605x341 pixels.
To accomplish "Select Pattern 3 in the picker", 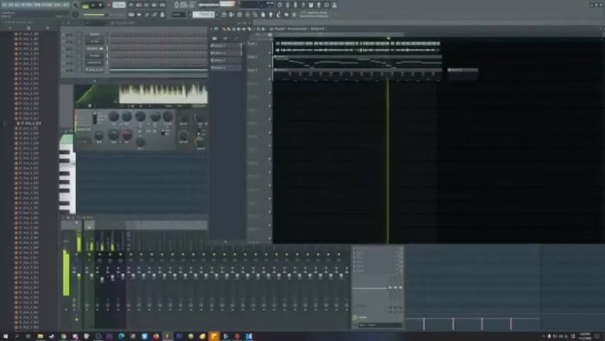I will (226, 60).
